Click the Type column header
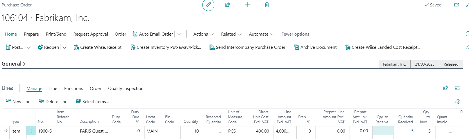469x139 pixels. pyautogui.click(x=15, y=121)
